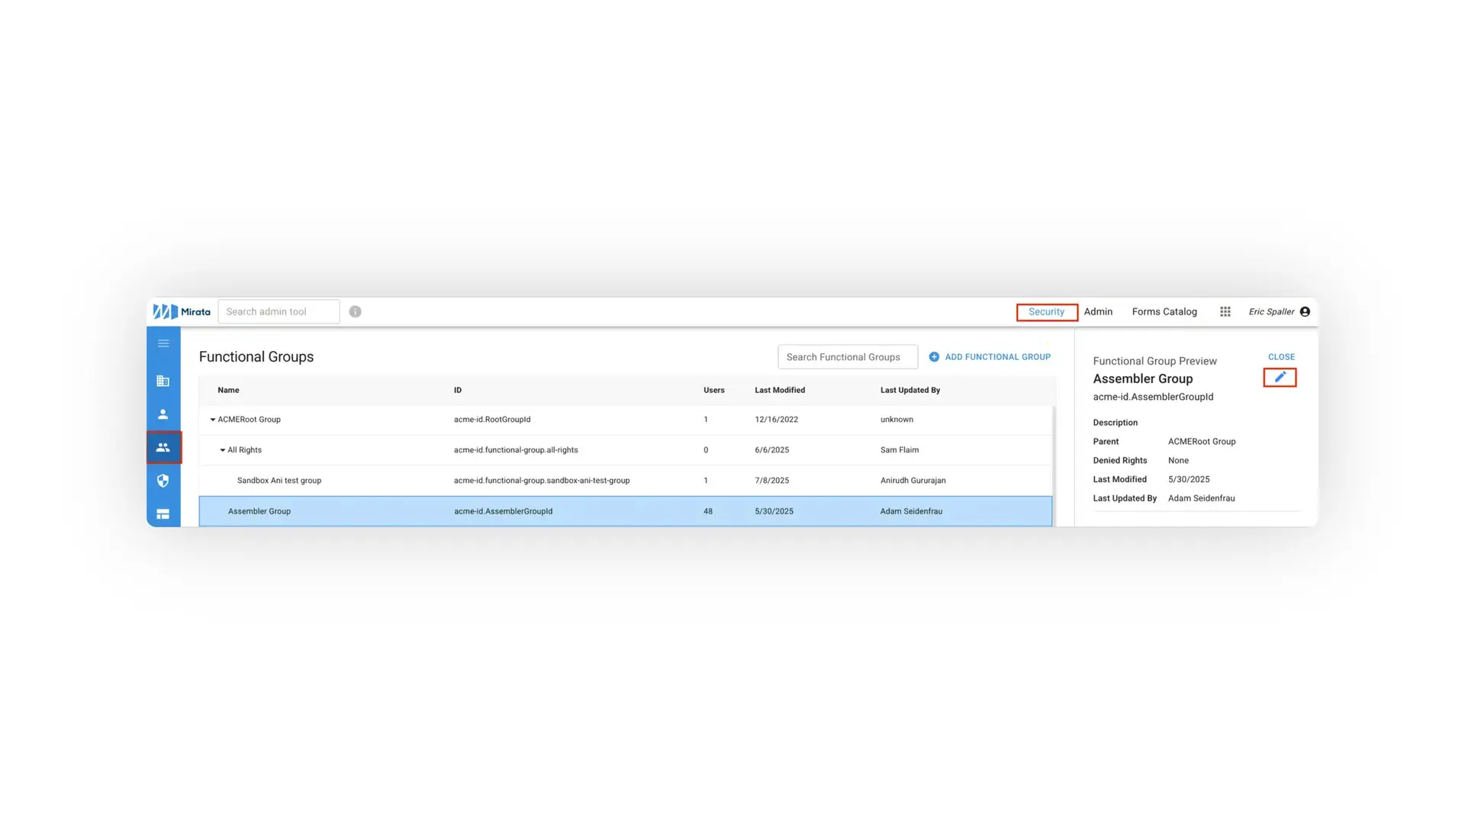Select the functional groups people icon
The image size is (1465, 824).
pos(163,448)
